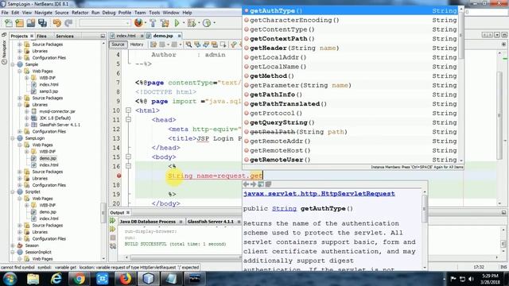Click the Profile Project clock icon
The image size is (509, 286).
[x=207, y=23]
